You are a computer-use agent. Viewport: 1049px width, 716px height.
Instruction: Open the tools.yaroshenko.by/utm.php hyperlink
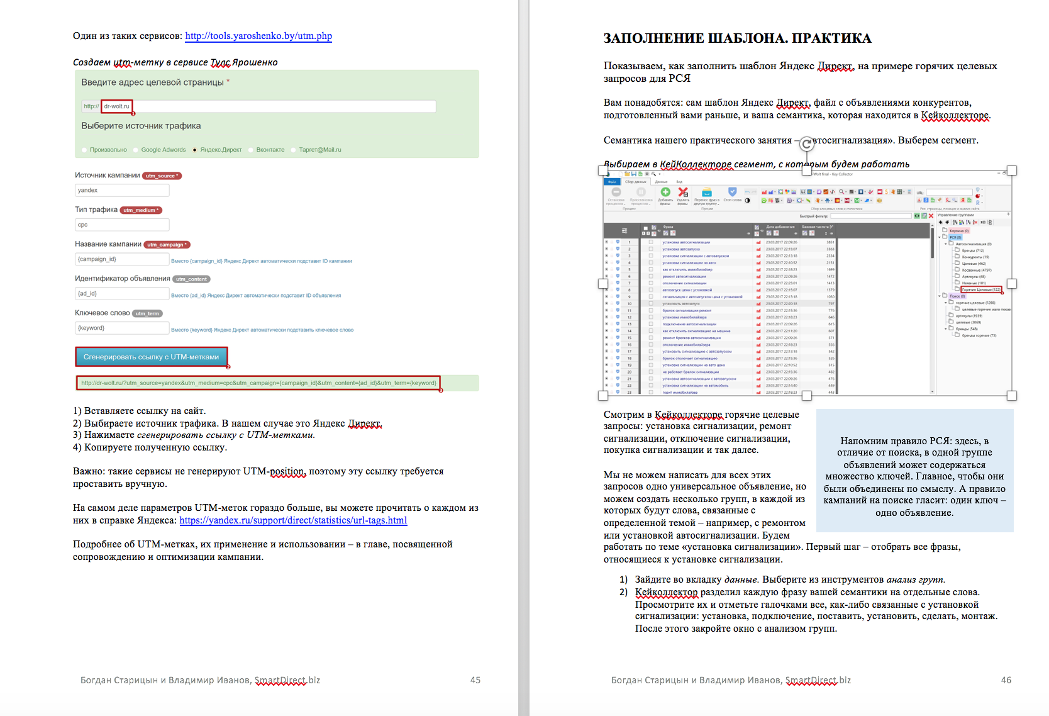pos(258,36)
